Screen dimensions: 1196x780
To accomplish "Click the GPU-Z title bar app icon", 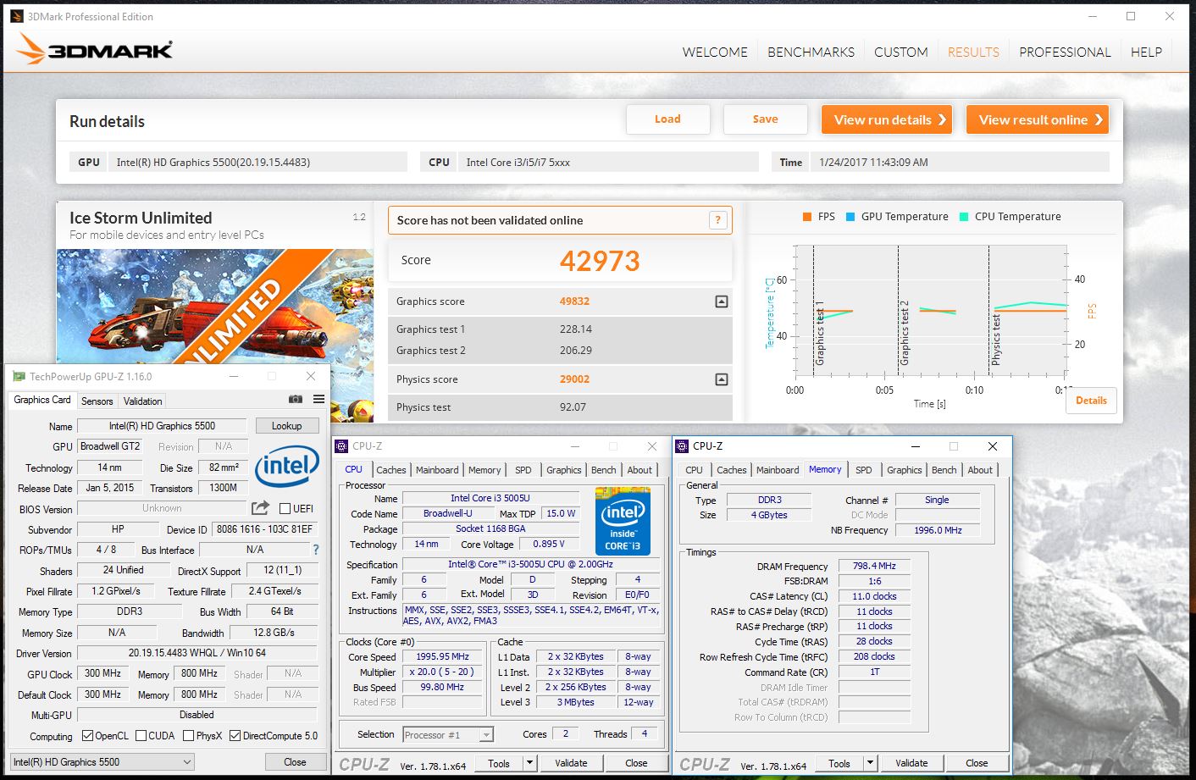I will point(18,377).
